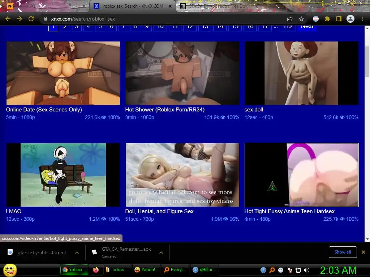
Task: Switch to the Yahoo! taskbar window
Action: tap(146, 270)
